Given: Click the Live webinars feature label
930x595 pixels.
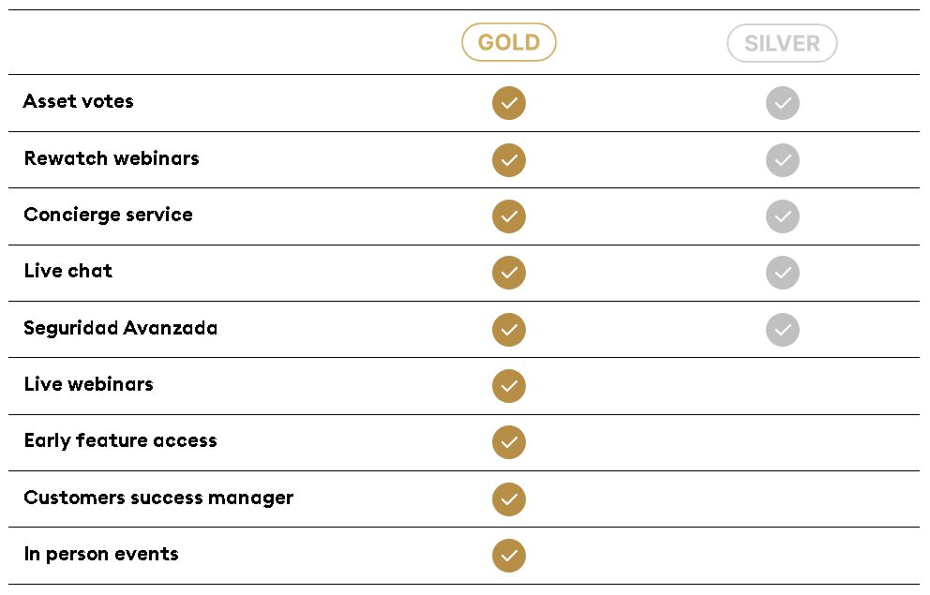Looking at the screenshot, I should (89, 384).
